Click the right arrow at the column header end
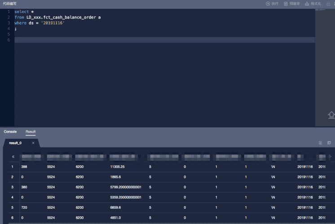Image resolution: width=335 pixels, height=224 pixels. [x=331, y=157]
